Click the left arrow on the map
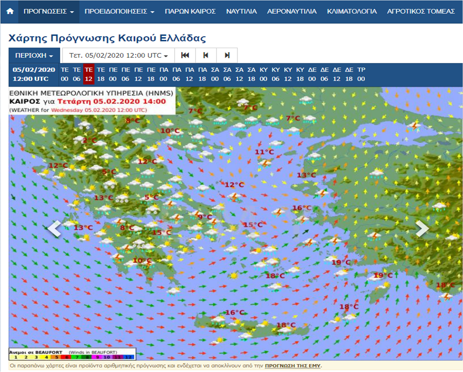This screenshot has width=463, height=372. [x=54, y=228]
